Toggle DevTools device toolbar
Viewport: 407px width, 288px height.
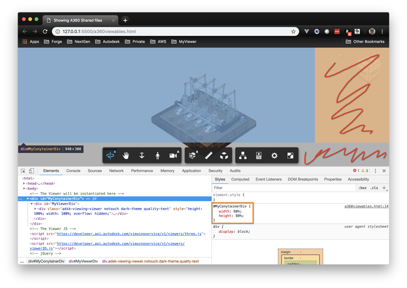click(31, 171)
